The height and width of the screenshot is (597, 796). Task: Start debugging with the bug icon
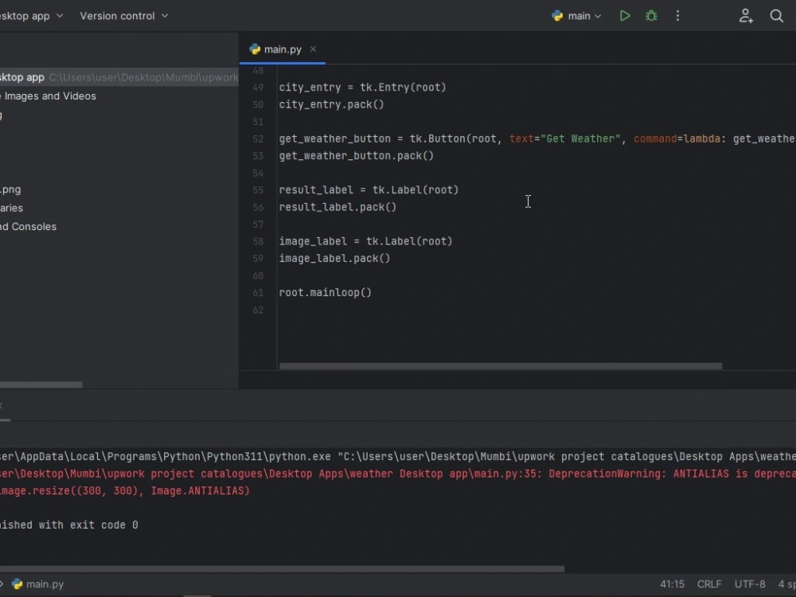pos(651,16)
